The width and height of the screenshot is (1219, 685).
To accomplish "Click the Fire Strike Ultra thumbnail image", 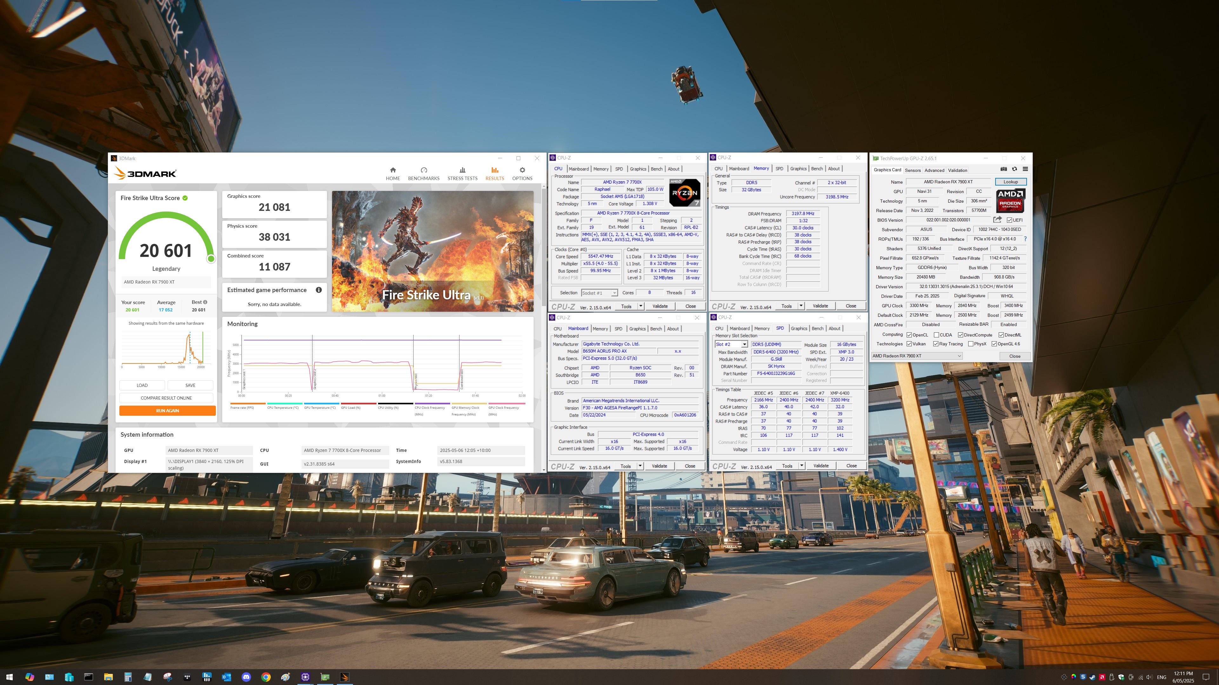I will coord(432,251).
